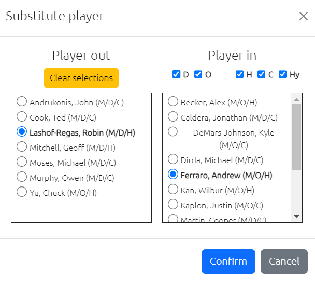
Task: Click the Clear selections button
Action: click(x=81, y=78)
